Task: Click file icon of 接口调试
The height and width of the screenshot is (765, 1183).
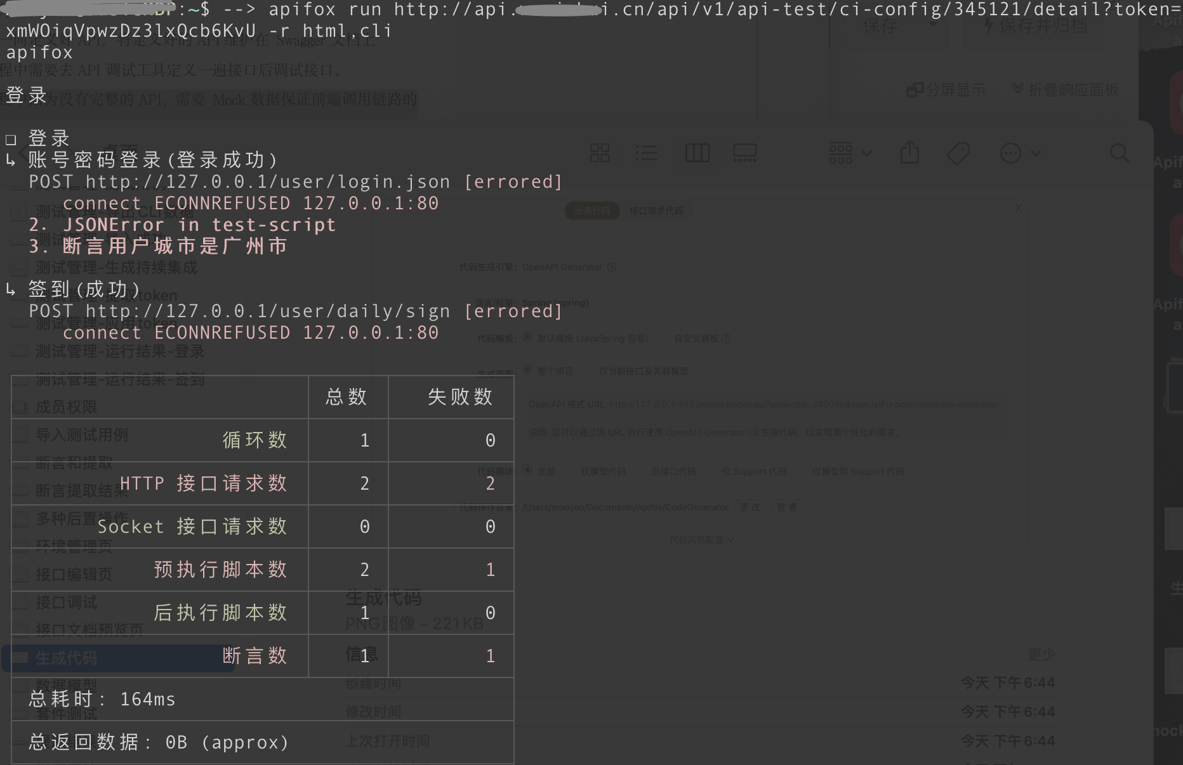Action: click(x=20, y=602)
